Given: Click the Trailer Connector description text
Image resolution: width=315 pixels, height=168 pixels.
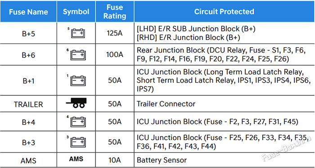Looking at the screenshot, I should [166, 104].
